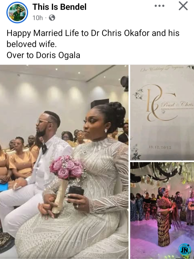Click the 'Pearl & Chris' script text
This screenshot has height=259, width=194.
coord(177,105)
